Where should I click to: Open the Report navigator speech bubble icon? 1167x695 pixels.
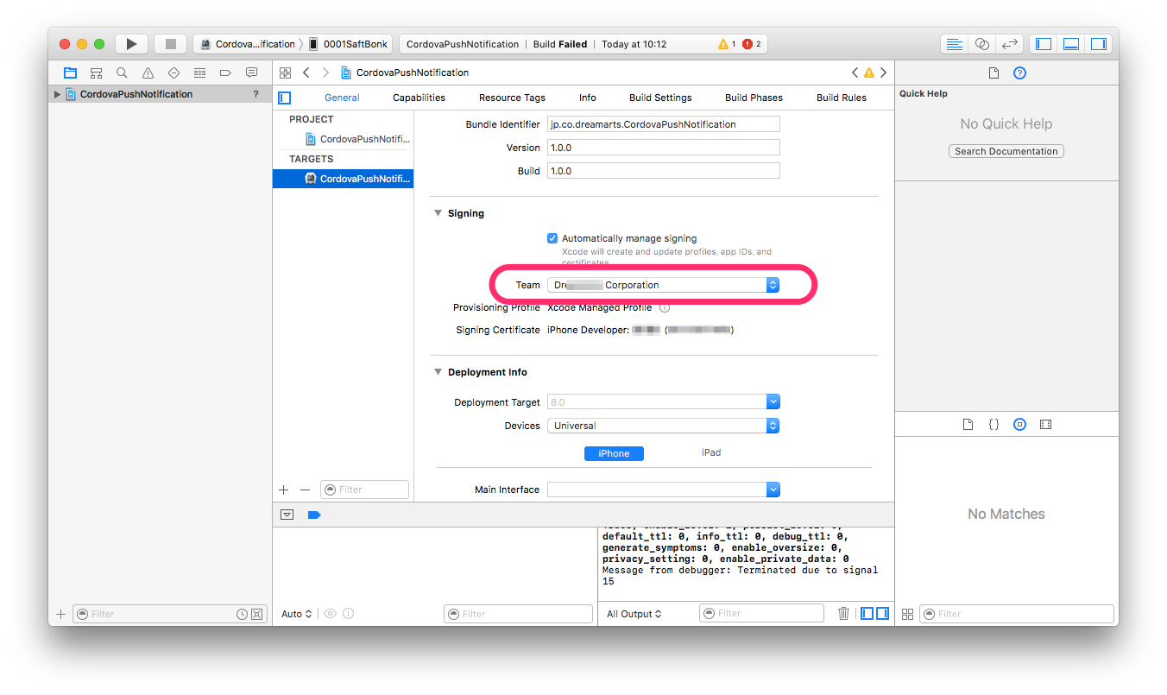251,73
